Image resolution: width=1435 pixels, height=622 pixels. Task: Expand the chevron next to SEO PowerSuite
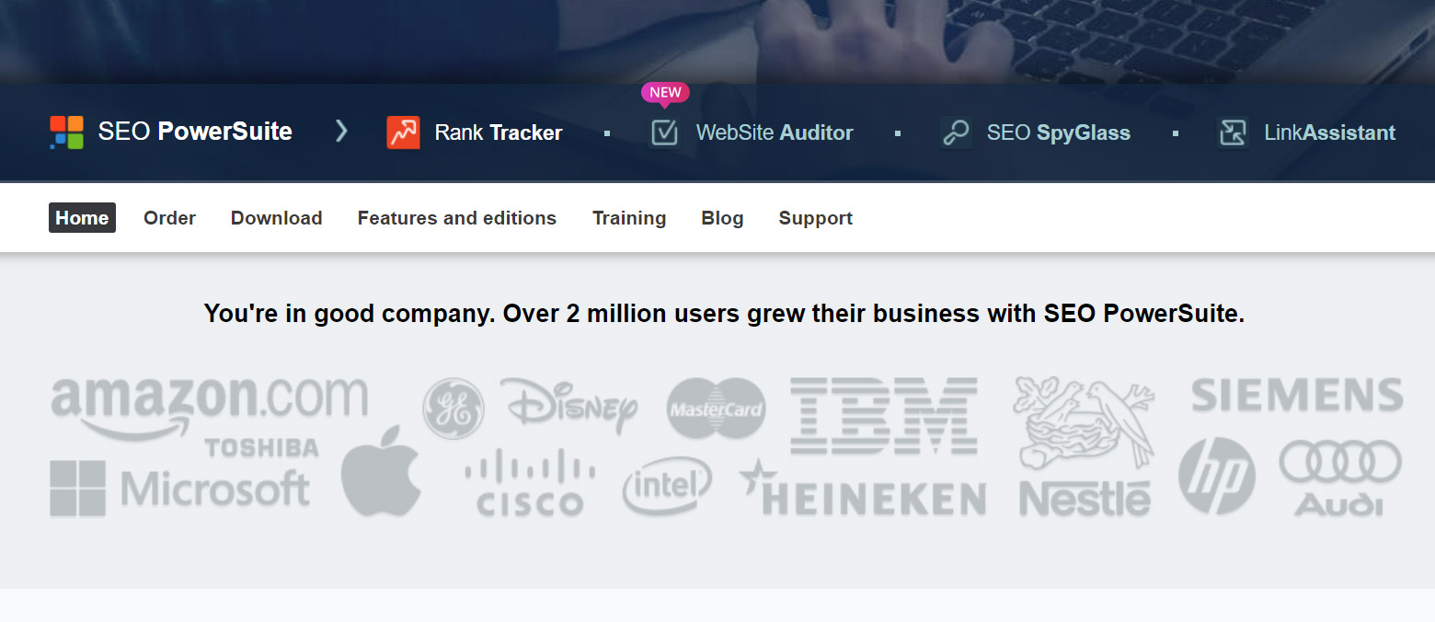tap(341, 132)
